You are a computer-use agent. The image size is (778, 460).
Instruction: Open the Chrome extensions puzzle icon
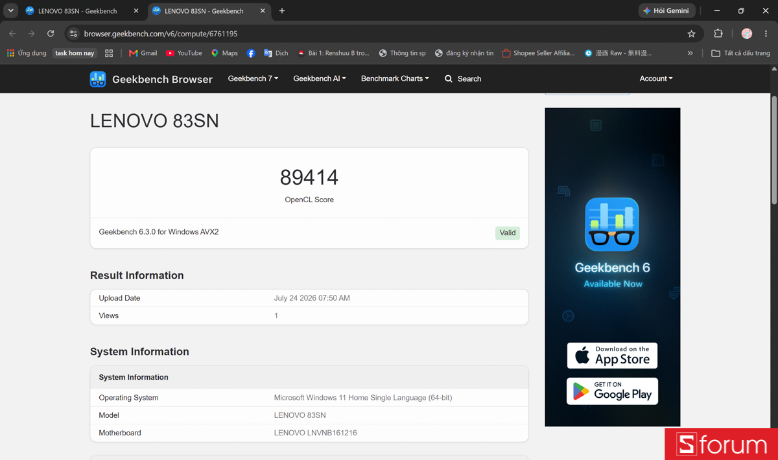point(718,34)
